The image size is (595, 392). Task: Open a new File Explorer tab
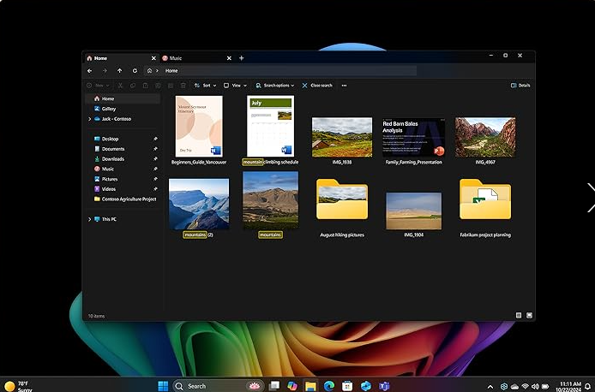(x=242, y=57)
